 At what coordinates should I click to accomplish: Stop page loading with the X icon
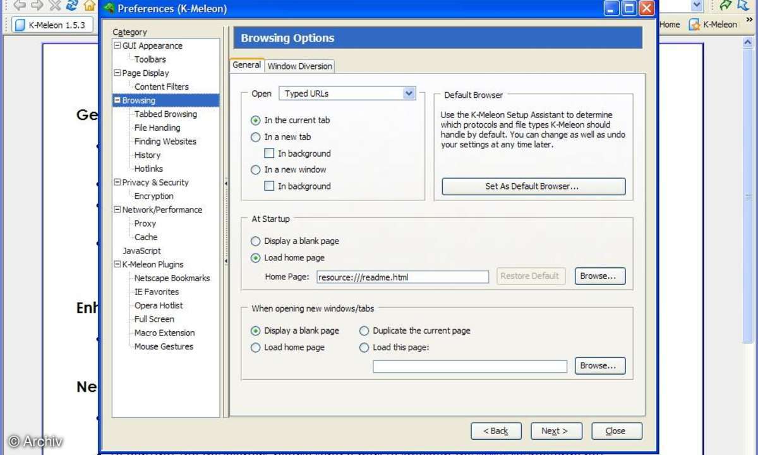click(x=55, y=6)
